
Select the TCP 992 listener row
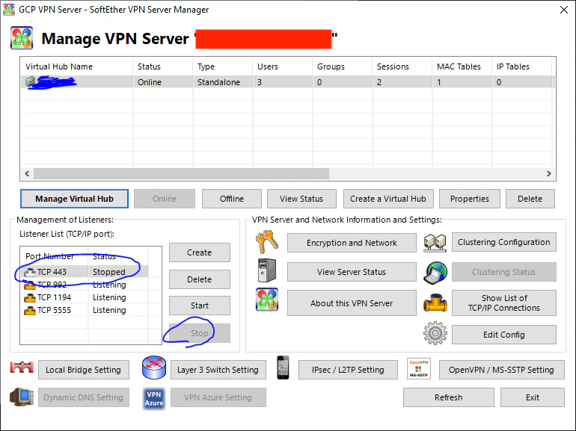[x=85, y=285]
